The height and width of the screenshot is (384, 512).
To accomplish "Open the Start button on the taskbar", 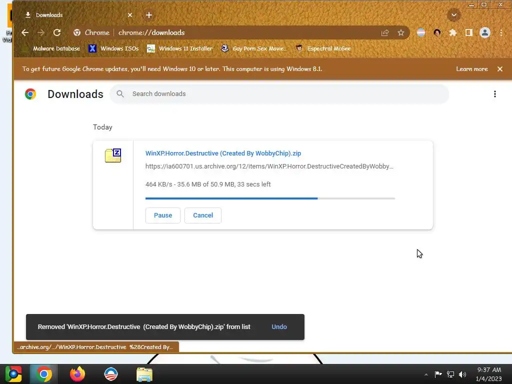I will pyautogui.click(x=13, y=374).
